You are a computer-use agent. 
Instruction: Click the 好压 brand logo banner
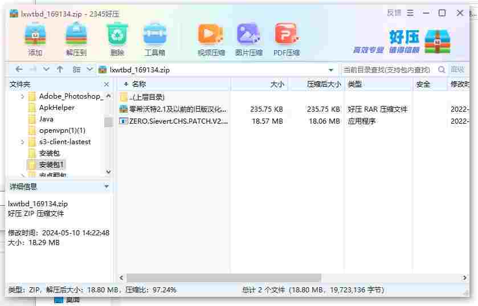click(x=402, y=42)
